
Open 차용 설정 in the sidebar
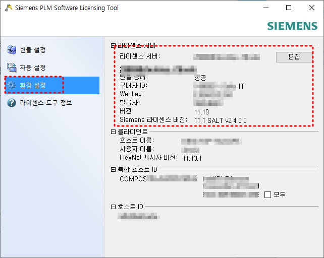(x=33, y=68)
